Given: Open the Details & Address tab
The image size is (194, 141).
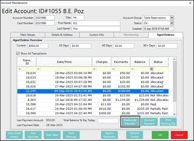Looking at the screenshot, I should [62, 35].
